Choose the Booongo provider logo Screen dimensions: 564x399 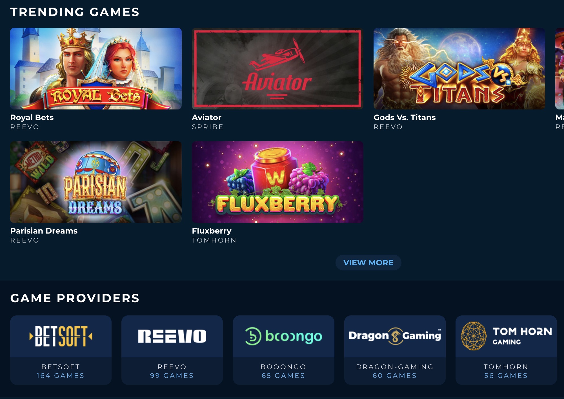[x=283, y=336]
